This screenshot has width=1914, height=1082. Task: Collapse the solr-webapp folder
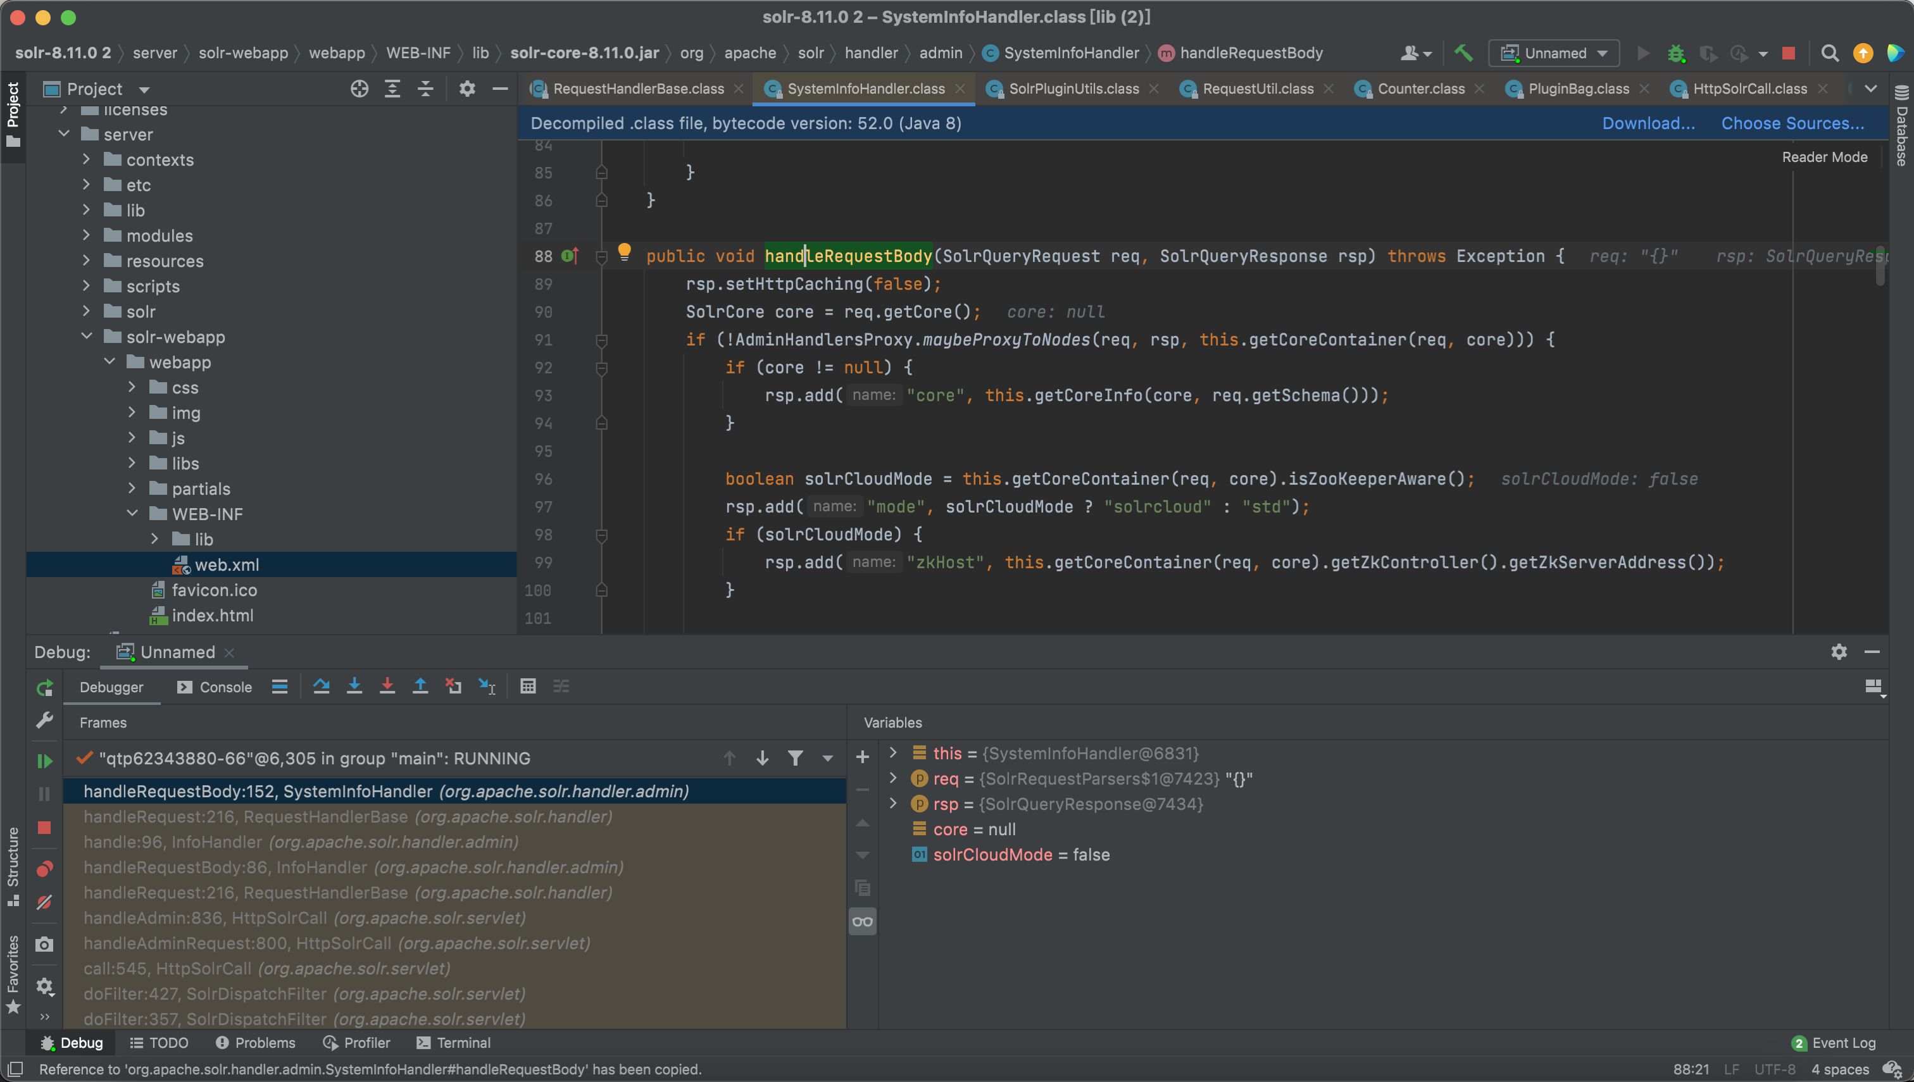(86, 336)
